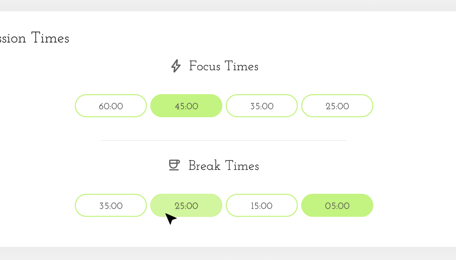Click the divider line between focus and break
456x260 pixels.
pyautogui.click(x=224, y=140)
